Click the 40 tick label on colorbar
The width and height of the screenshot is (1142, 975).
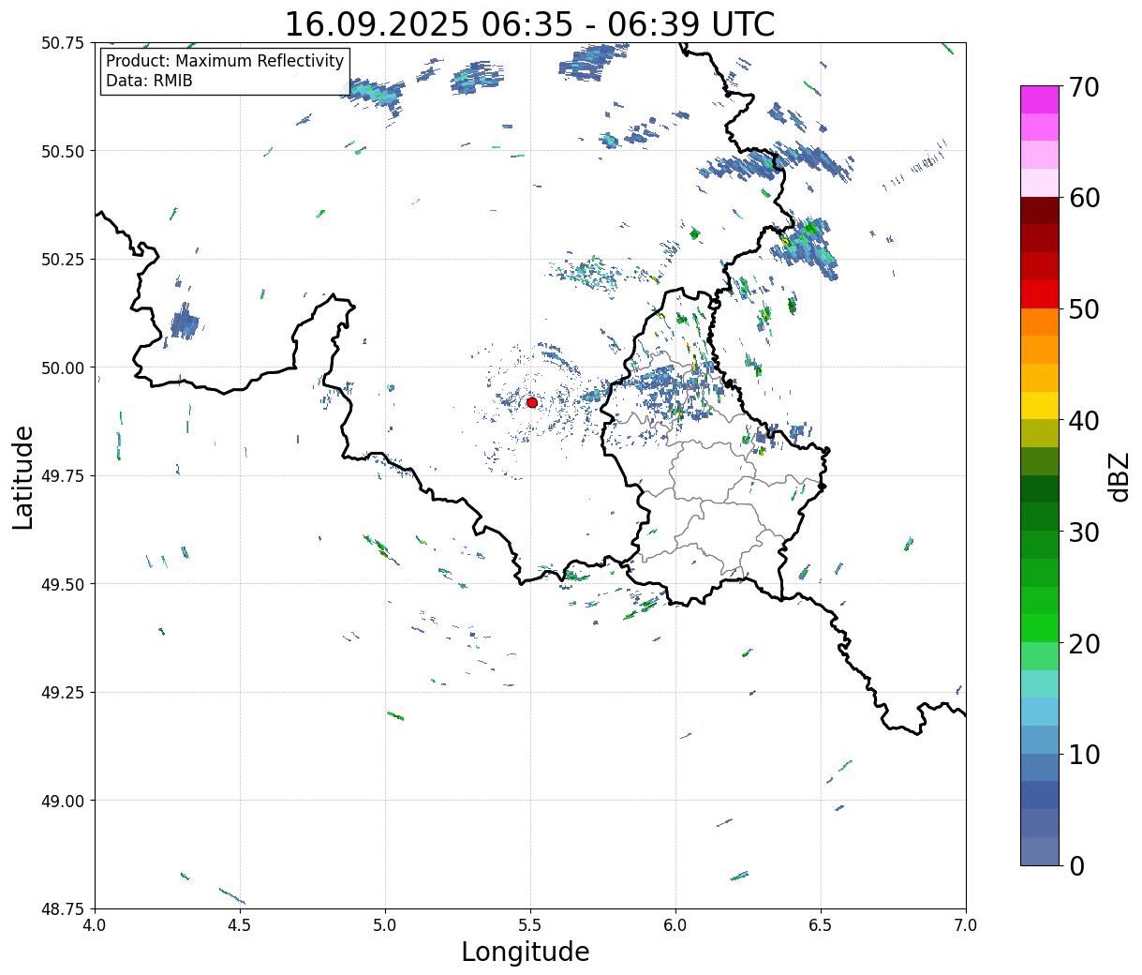pyautogui.click(x=1084, y=420)
